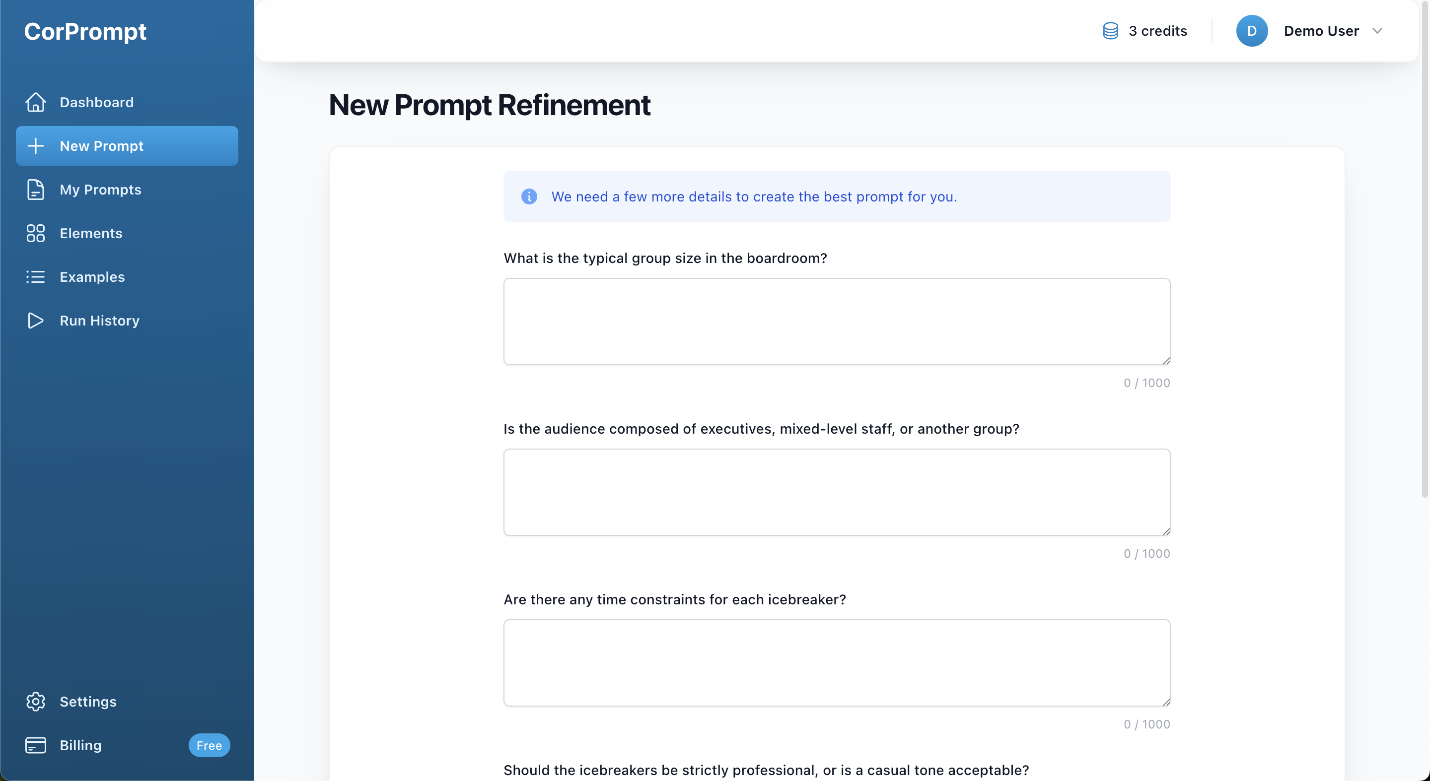Click the CorPrompt logo
This screenshot has height=781, width=1430.
pyautogui.click(x=85, y=32)
